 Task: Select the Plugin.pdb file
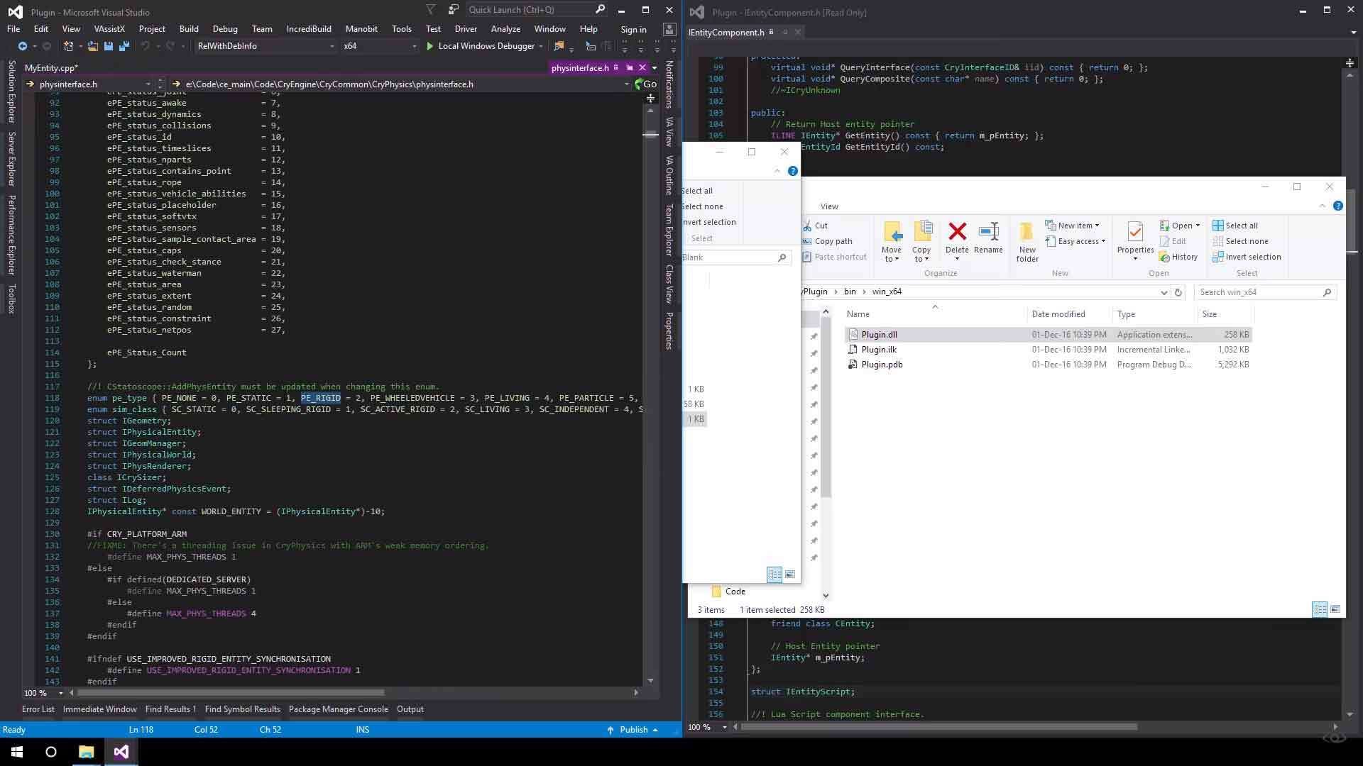coord(1048,365)
